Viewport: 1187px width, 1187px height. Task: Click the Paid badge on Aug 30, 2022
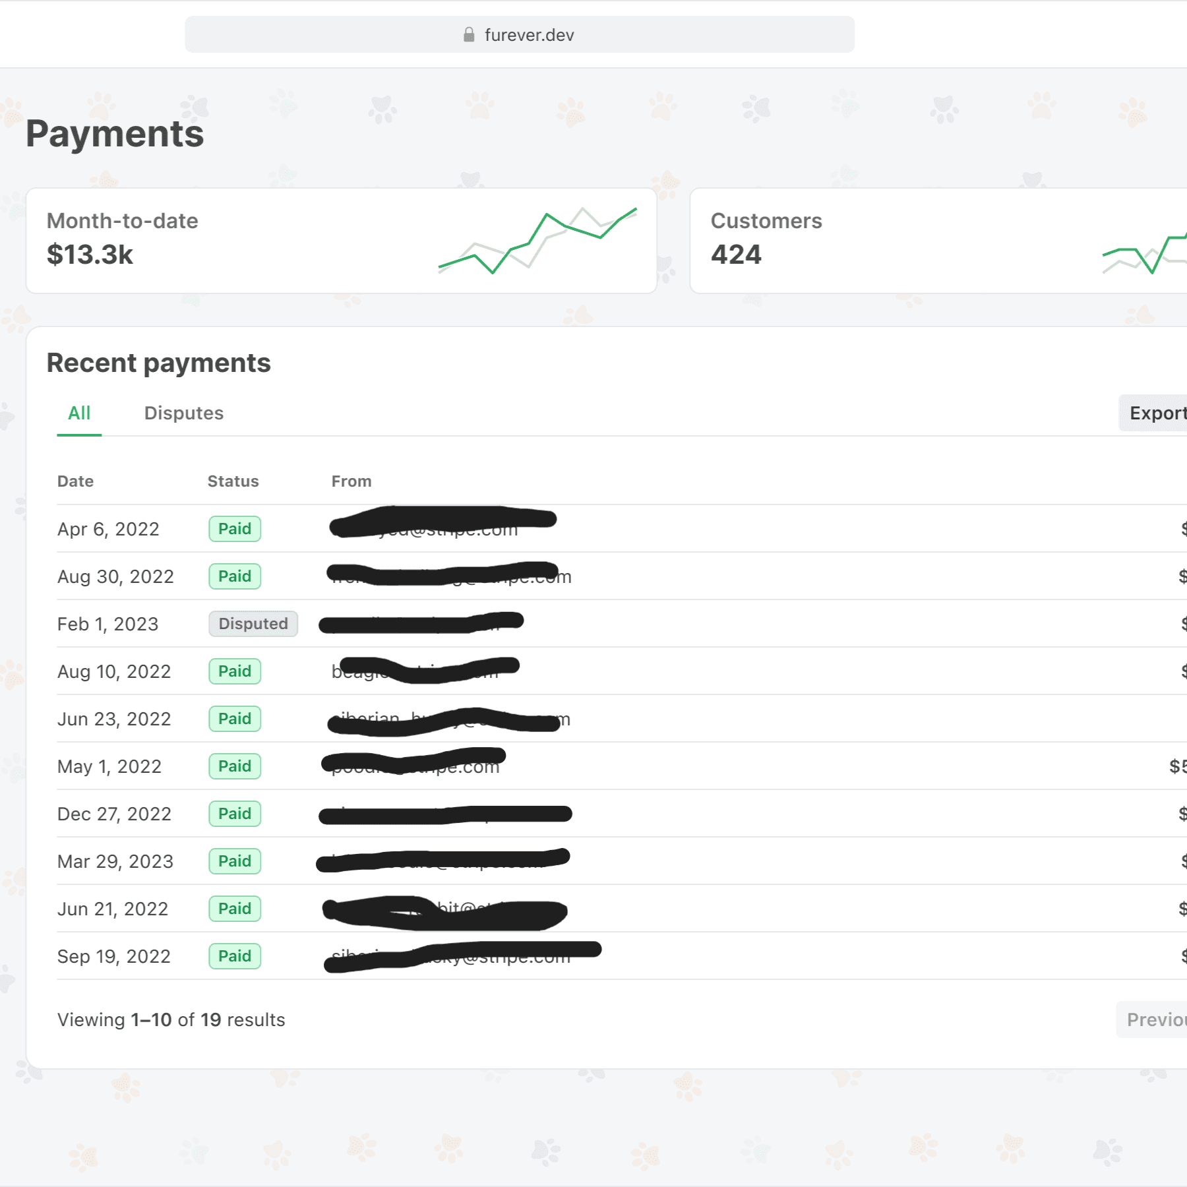pos(235,576)
